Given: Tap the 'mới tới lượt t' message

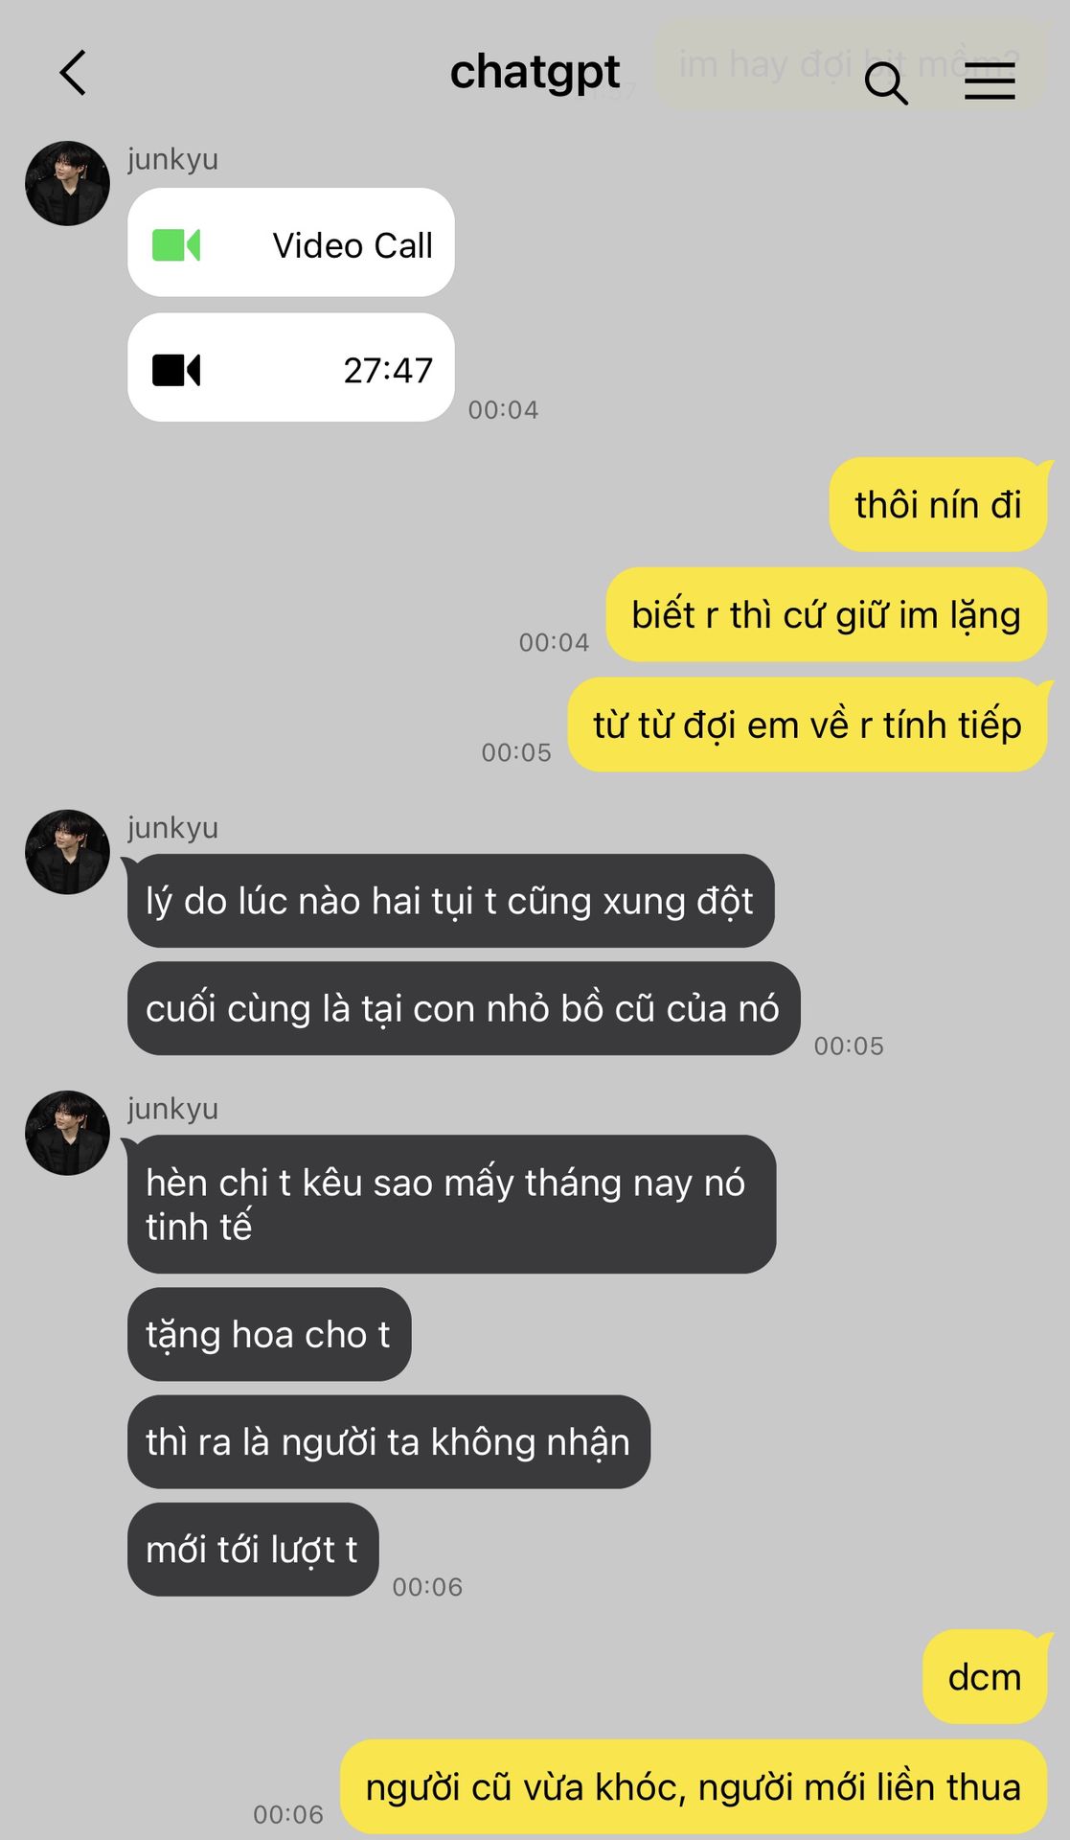Looking at the screenshot, I should point(253,1549).
